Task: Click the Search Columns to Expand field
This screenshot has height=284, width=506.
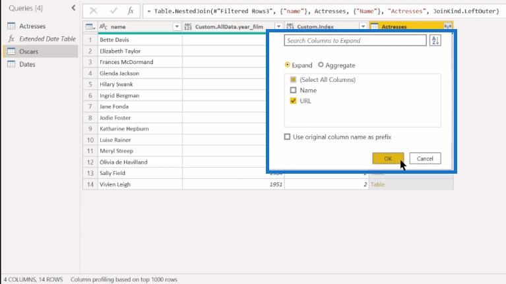Action: click(355, 40)
